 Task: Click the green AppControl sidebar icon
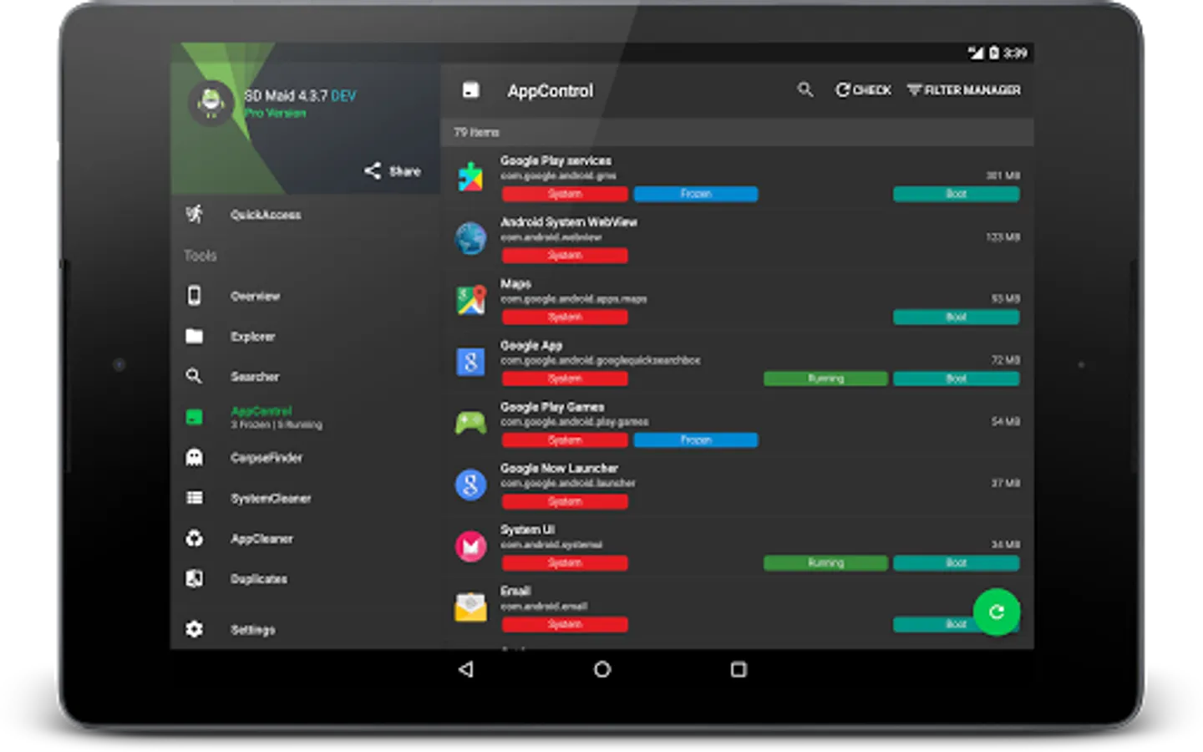194,417
